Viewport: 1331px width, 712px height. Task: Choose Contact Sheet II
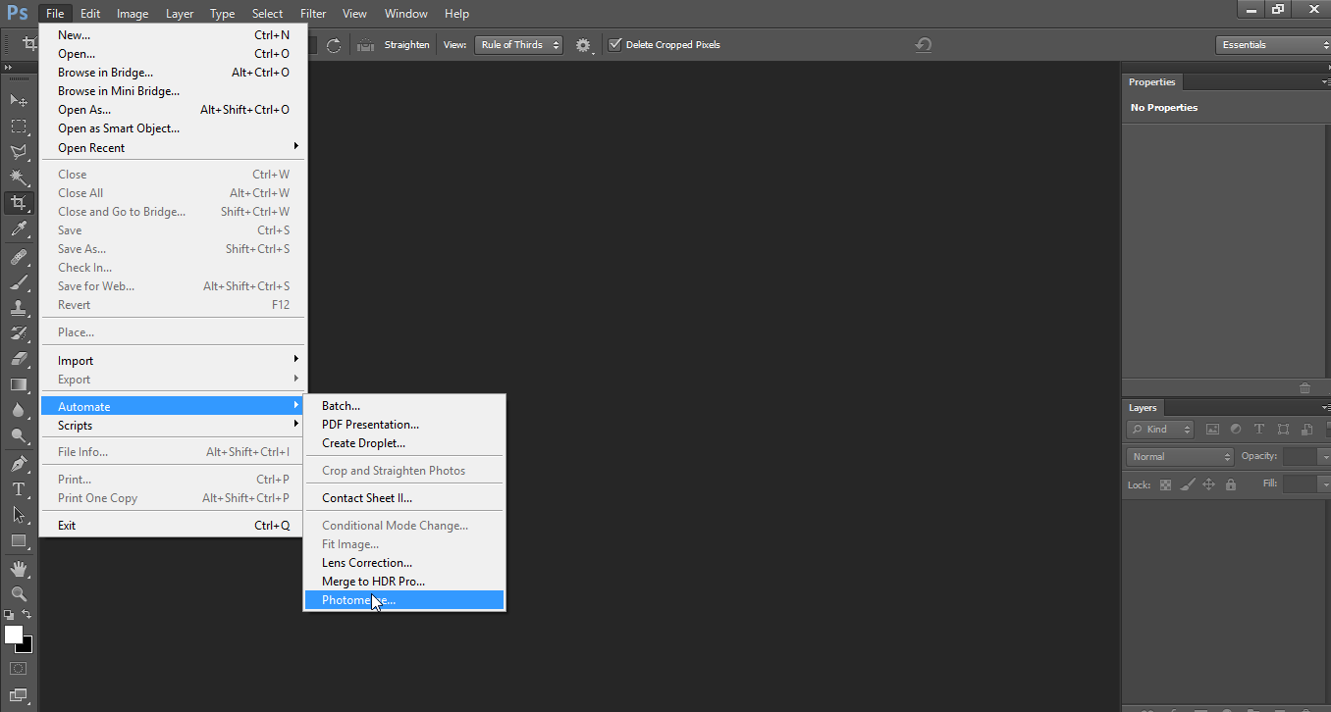pos(404,498)
